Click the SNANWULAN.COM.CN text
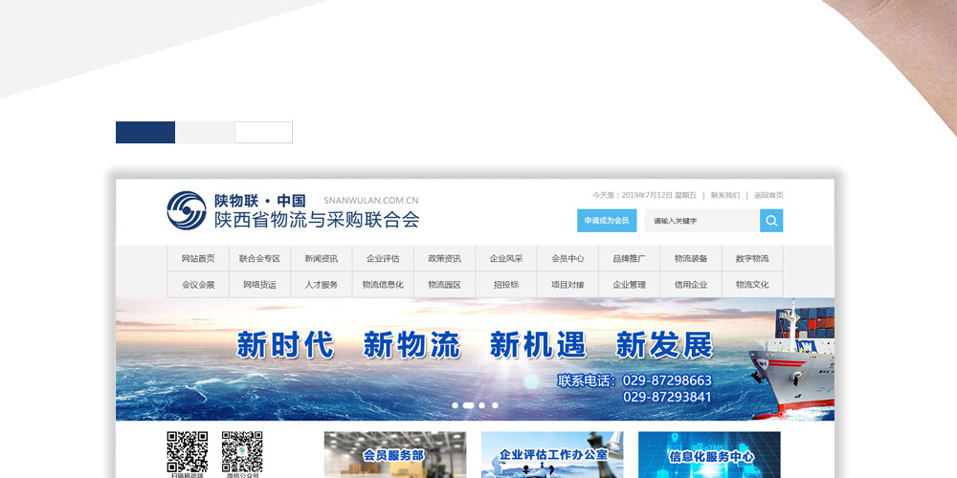This screenshot has height=478, width=957. 371,200
